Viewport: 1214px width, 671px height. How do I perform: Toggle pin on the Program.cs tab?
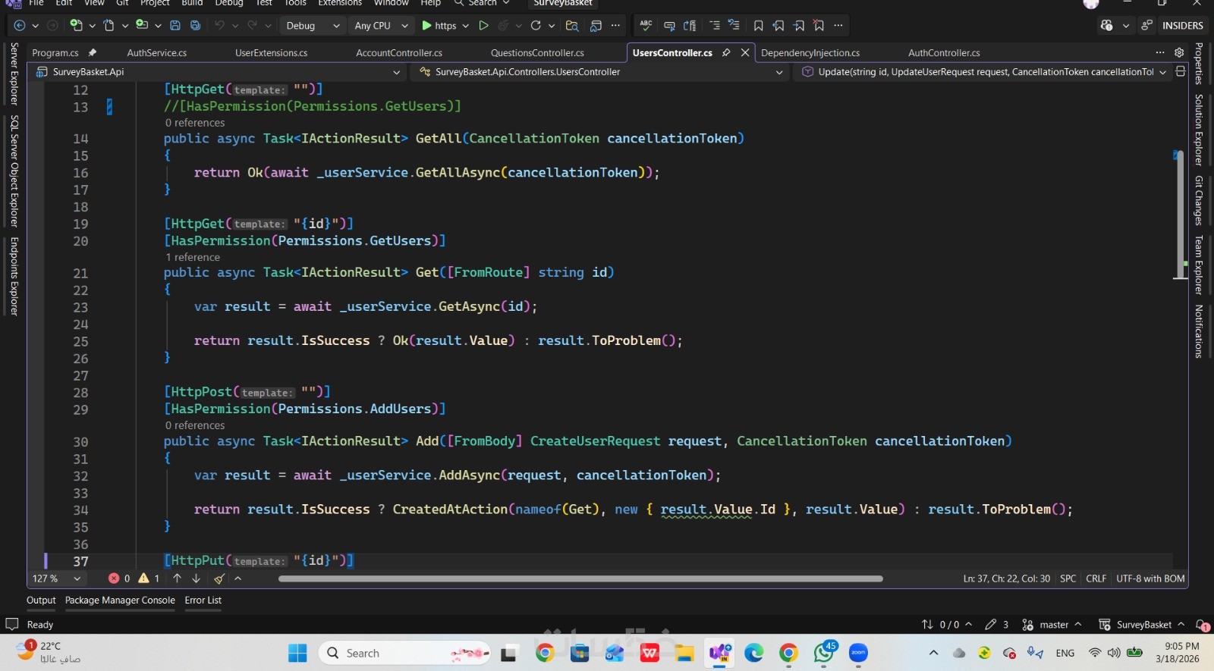(x=93, y=53)
